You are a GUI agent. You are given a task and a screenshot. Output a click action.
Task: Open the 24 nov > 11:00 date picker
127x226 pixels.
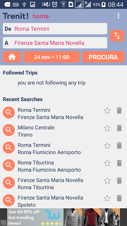(x=52, y=57)
